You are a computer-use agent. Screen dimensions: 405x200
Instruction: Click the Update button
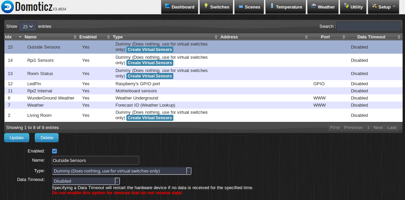pos(17,138)
